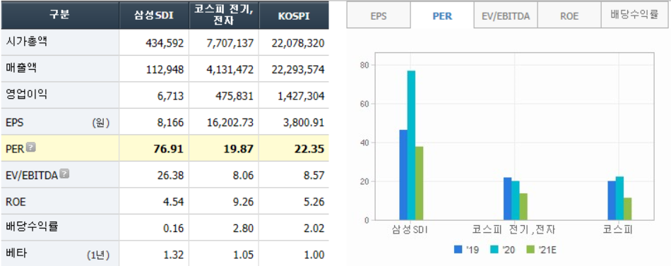Click the 0.16 dividend yield value
The width and height of the screenshot is (671, 266).
click(x=174, y=229)
